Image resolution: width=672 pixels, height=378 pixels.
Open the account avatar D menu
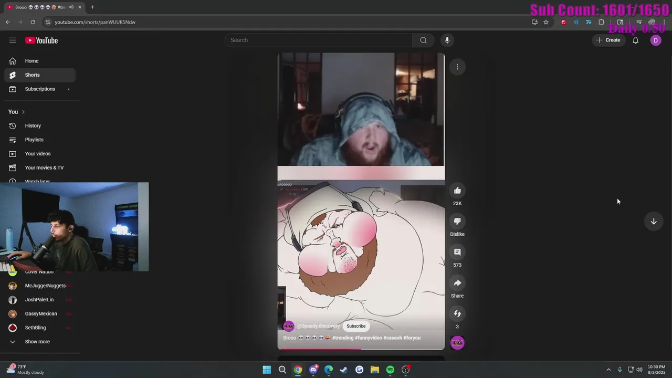coord(656,40)
